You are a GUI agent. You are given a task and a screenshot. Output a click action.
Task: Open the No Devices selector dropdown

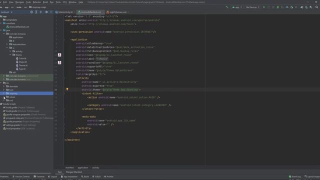pos(252,7)
